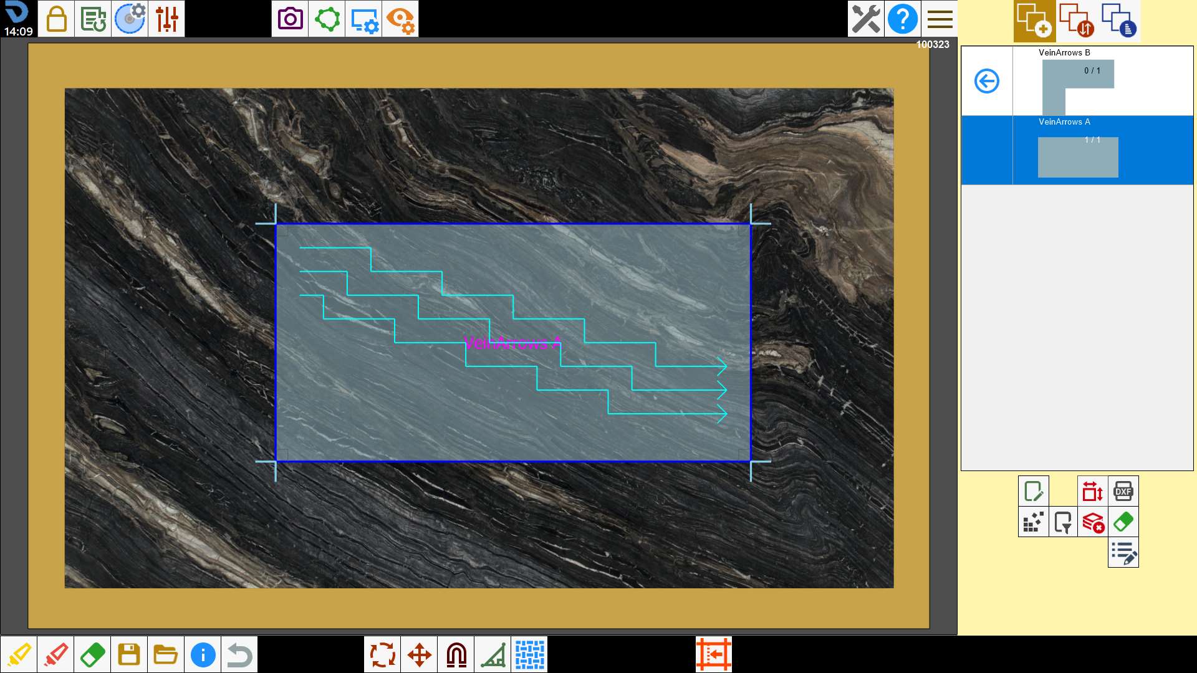Click the orange align to frame icon
This screenshot has height=673, width=1197.
pyautogui.click(x=714, y=654)
